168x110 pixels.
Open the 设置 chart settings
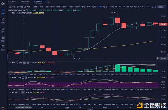pos(20,7)
